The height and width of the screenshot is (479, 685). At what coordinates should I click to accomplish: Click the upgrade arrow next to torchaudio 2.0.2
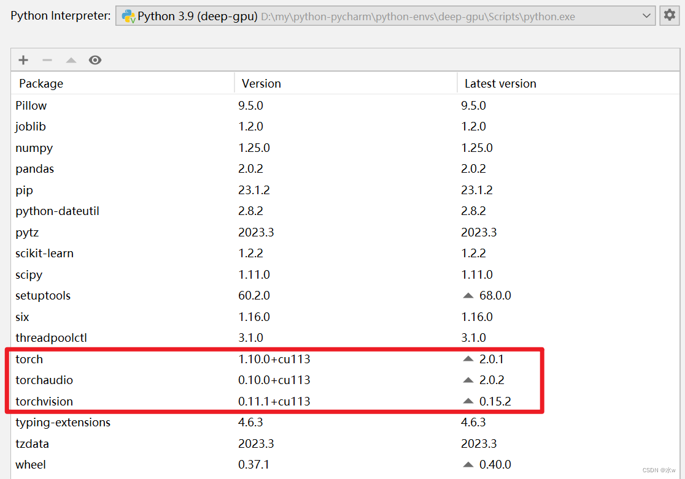pyautogui.click(x=468, y=380)
